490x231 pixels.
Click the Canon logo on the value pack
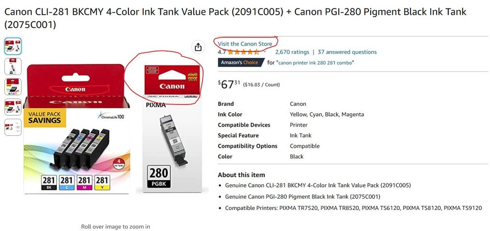75,89
